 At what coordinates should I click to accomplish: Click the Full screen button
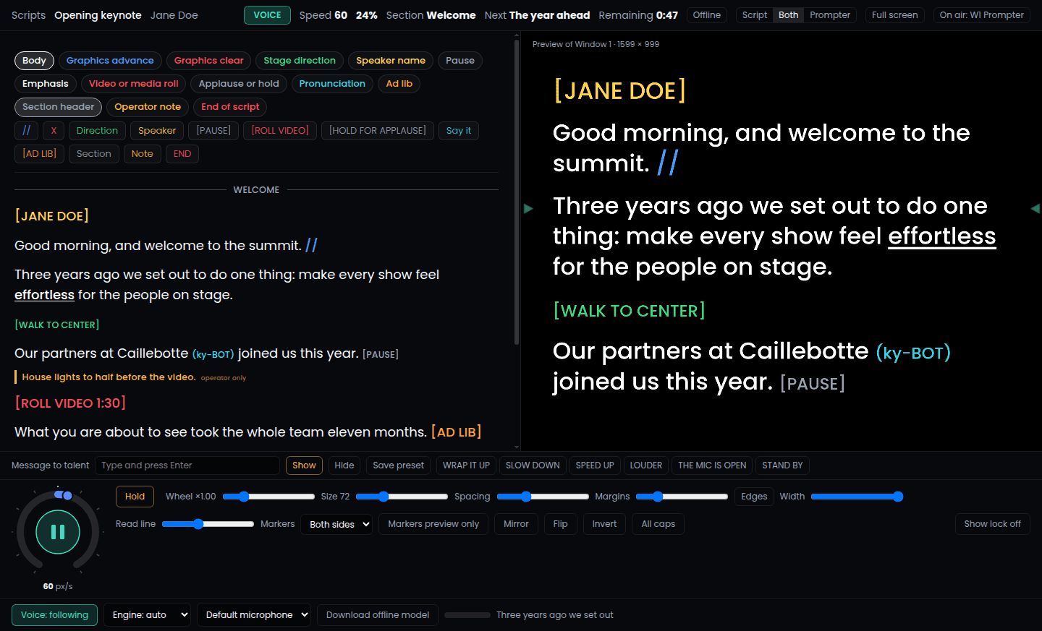[x=894, y=15]
